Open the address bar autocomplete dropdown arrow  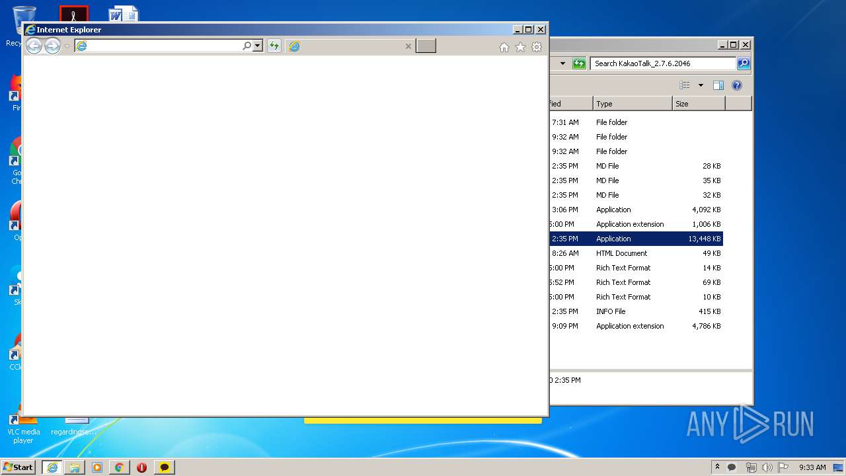point(258,46)
